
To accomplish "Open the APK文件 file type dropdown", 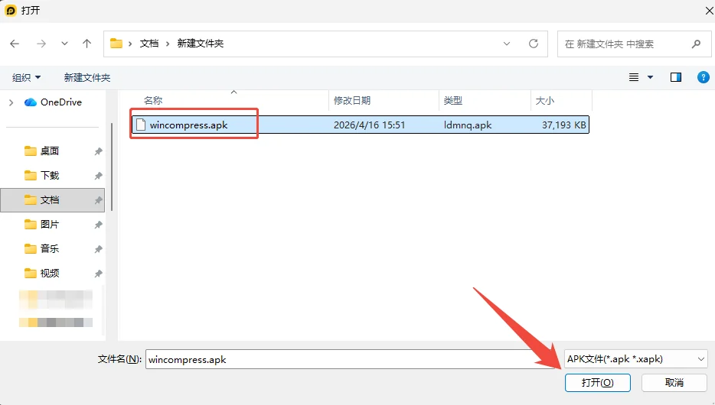I will click(635, 359).
